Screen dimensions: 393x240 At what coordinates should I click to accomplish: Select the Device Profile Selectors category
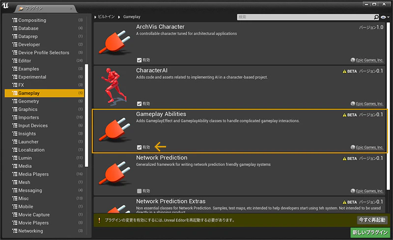coord(45,52)
